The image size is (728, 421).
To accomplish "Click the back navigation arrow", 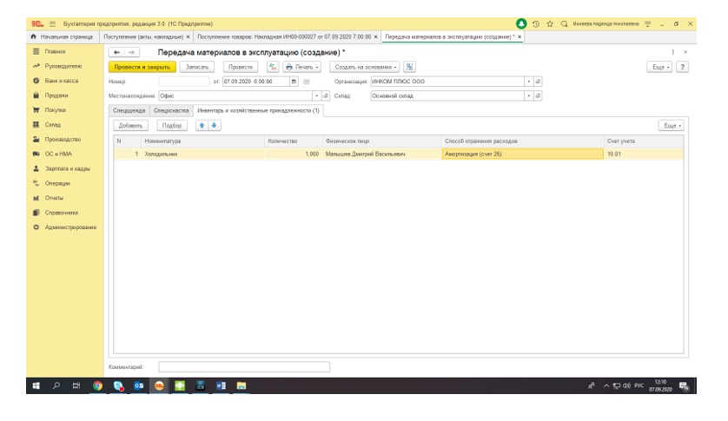I will click(x=117, y=52).
